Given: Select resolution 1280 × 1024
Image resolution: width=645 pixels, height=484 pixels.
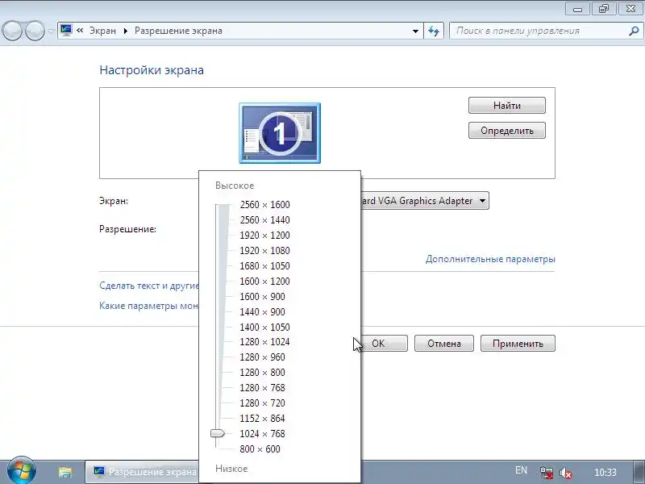Looking at the screenshot, I should pyautogui.click(x=265, y=341).
